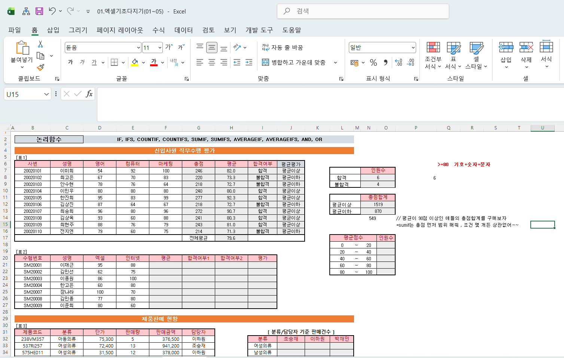Click the Increase decimal icon
The image size is (564, 358).
399,62
